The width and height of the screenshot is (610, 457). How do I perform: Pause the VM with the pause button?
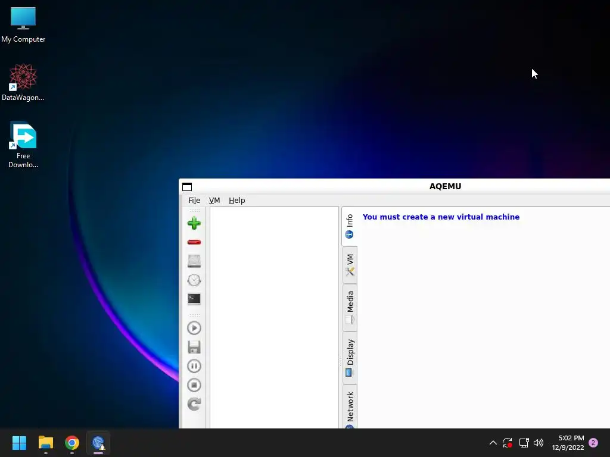coord(194,366)
